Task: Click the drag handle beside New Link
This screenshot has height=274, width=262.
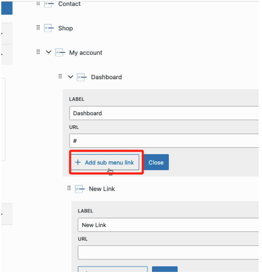Action: 69,188
